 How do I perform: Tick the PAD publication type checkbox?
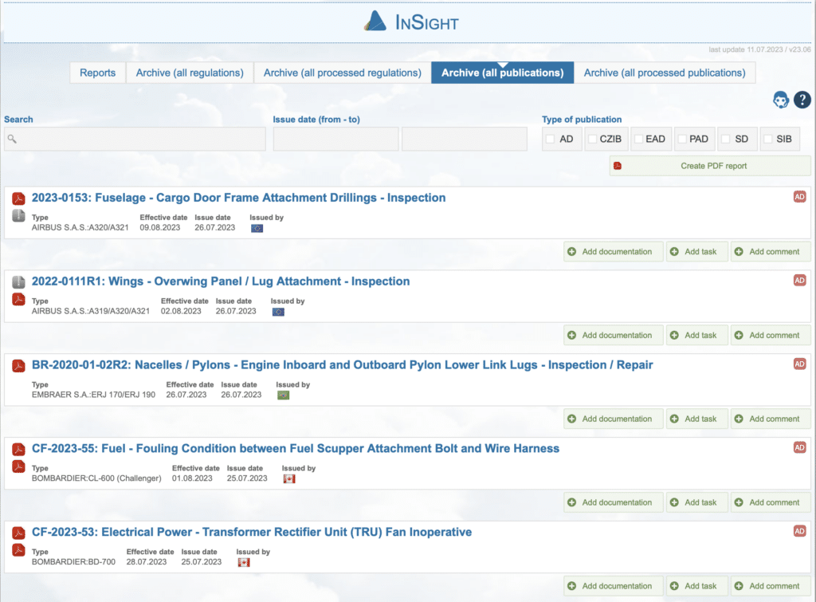(682, 139)
